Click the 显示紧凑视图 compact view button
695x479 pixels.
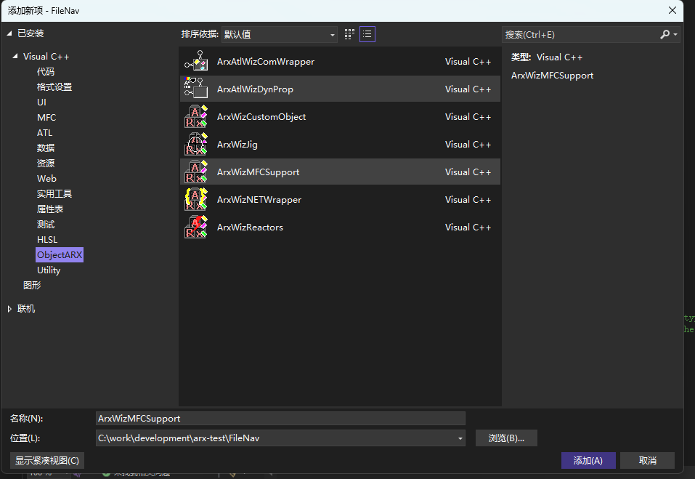tap(47, 461)
